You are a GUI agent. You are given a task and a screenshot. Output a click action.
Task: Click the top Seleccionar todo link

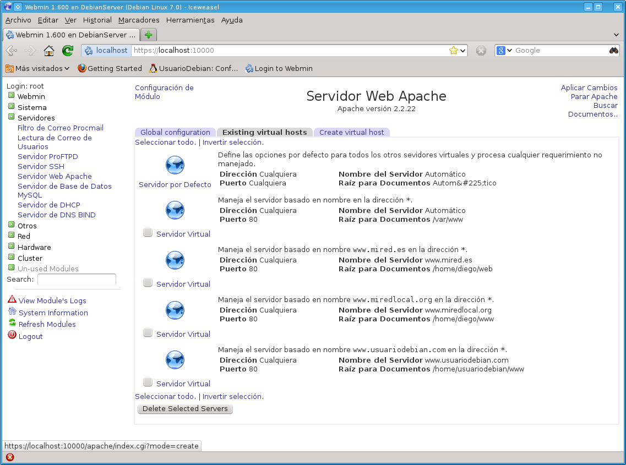coord(165,143)
